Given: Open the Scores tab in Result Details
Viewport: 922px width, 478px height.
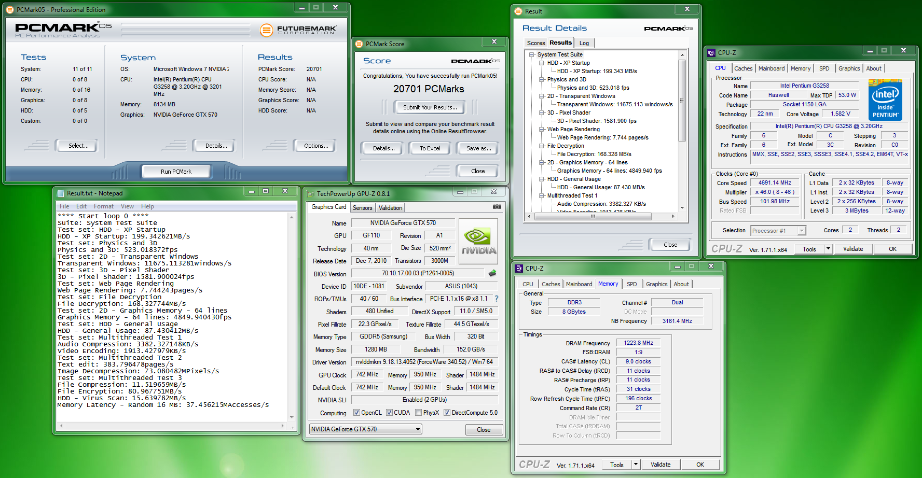Looking at the screenshot, I should click(536, 43).
